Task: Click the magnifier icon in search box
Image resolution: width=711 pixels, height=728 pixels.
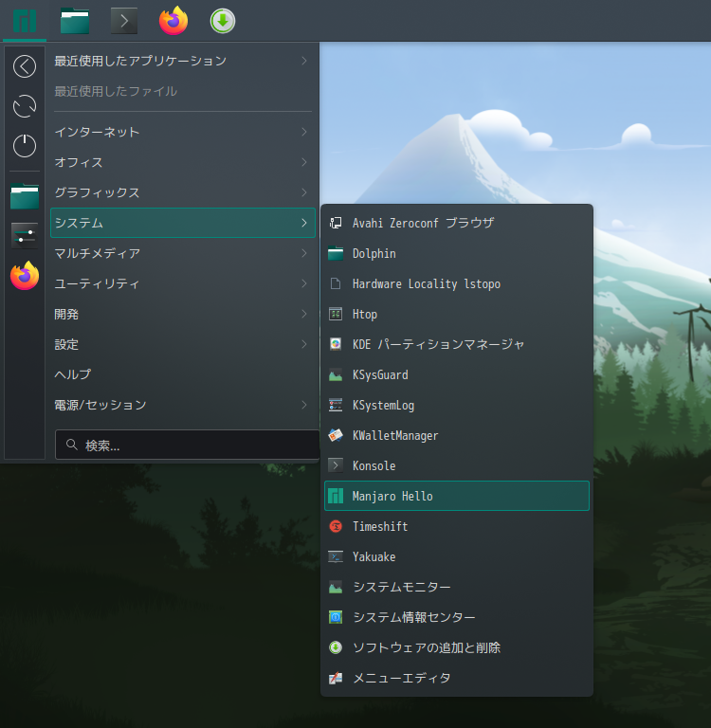Action: (x=71, y=445)
